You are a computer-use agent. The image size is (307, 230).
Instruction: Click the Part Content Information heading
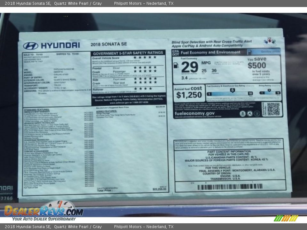[x=229, y=152]
